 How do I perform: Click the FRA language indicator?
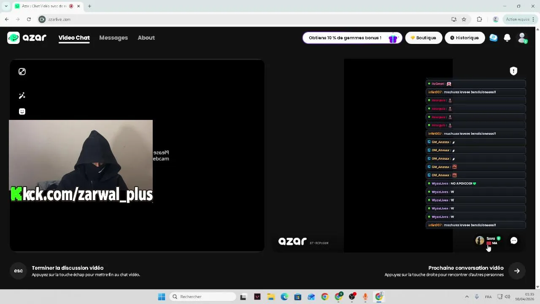point(488,297)
